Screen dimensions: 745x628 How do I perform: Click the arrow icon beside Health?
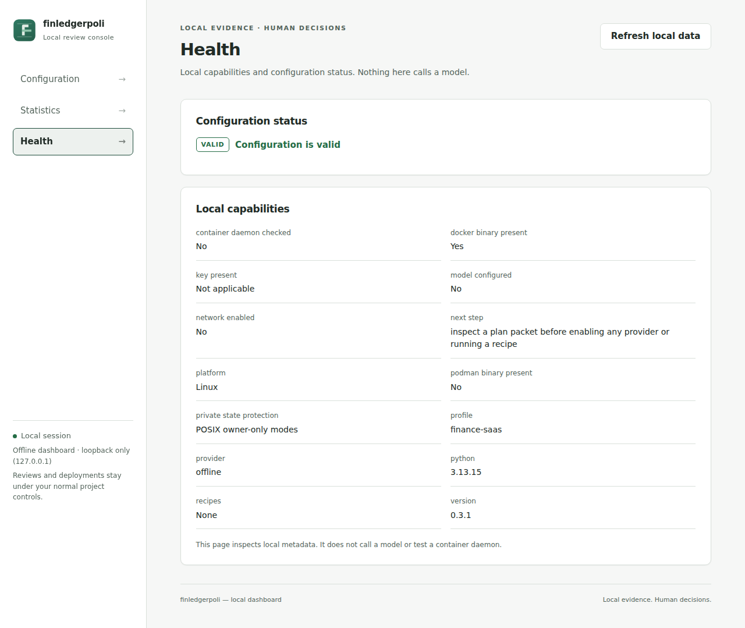tap(122, 141)
